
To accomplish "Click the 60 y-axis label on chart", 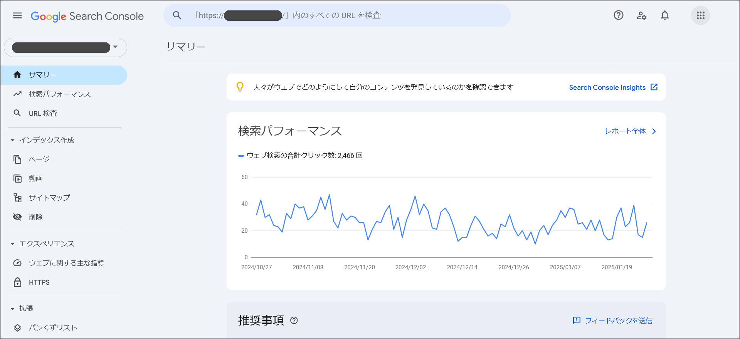I will (244, 177).
